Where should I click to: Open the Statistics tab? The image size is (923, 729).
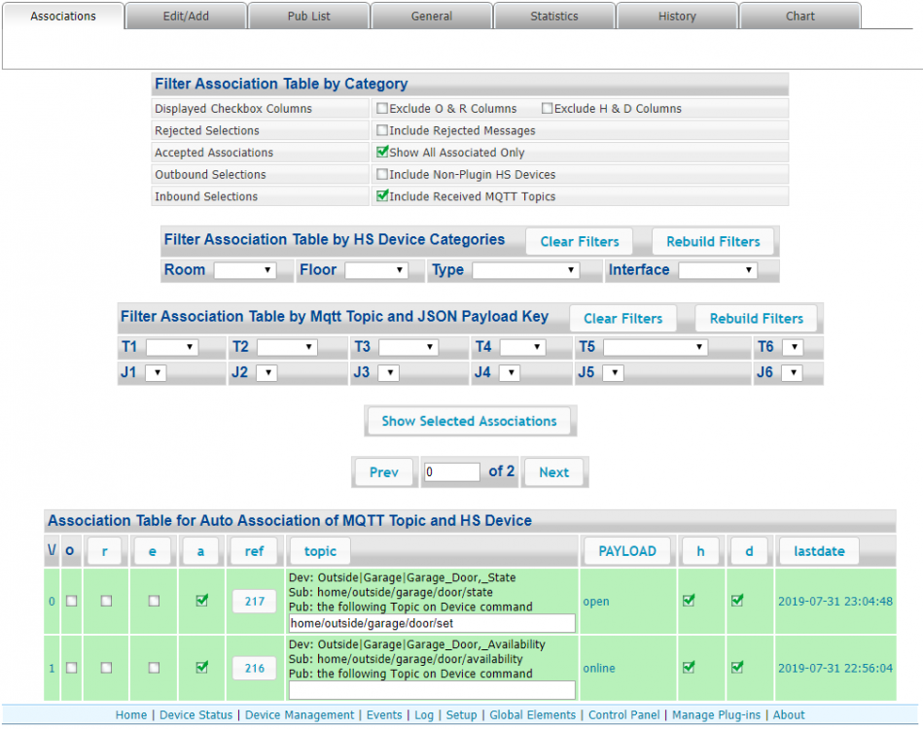(x=553, y=17)
